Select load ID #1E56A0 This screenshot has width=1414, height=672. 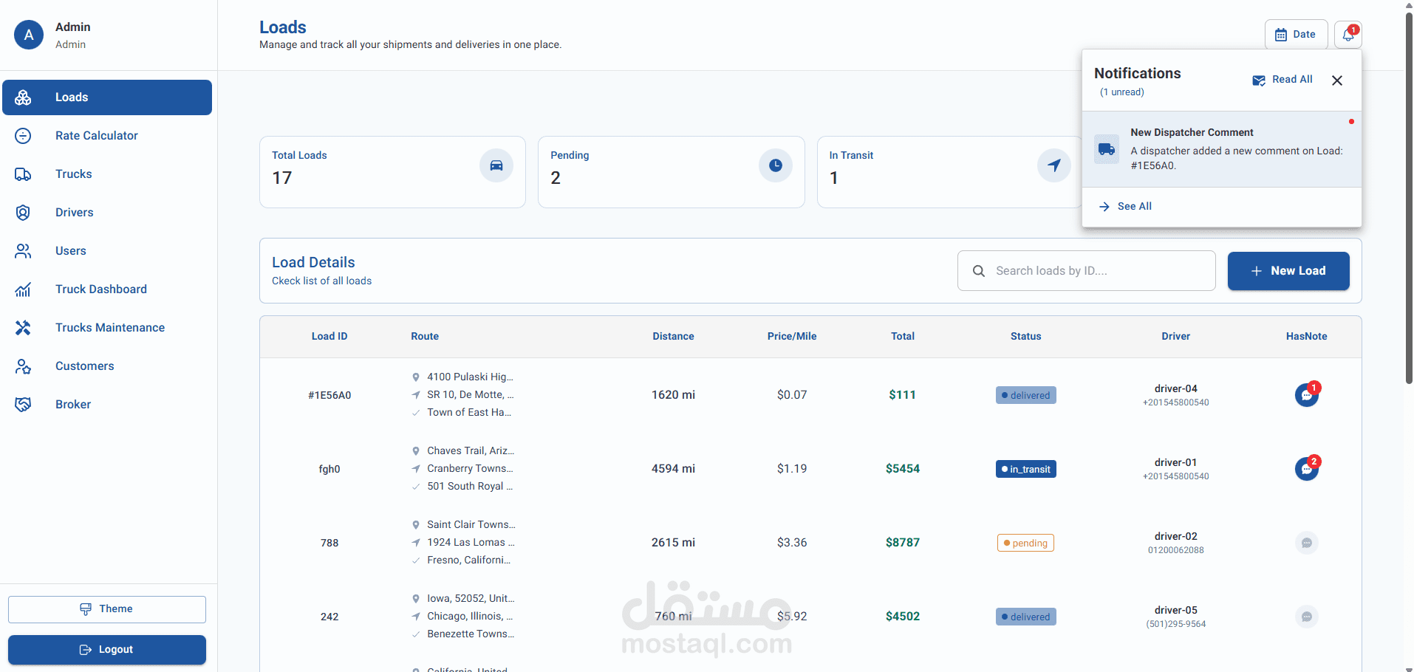tap(329, 396)
